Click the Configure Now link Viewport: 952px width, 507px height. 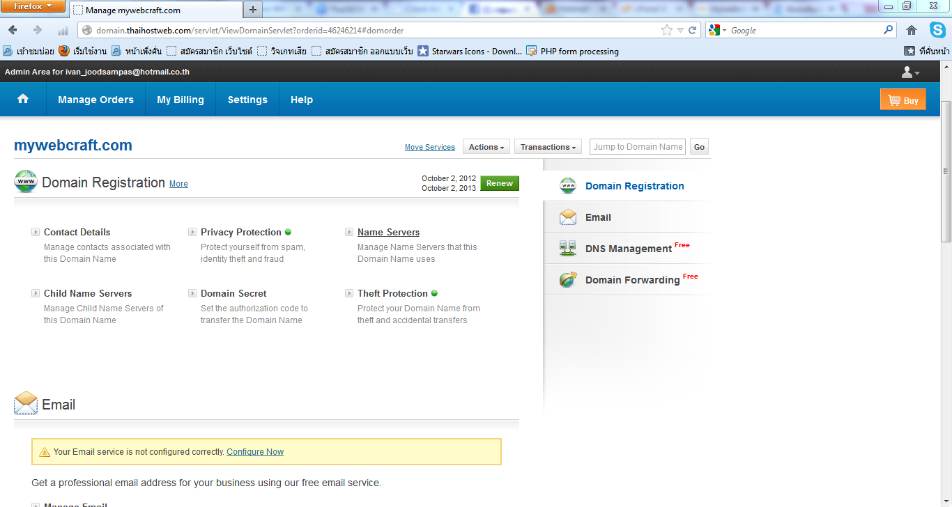255,452
